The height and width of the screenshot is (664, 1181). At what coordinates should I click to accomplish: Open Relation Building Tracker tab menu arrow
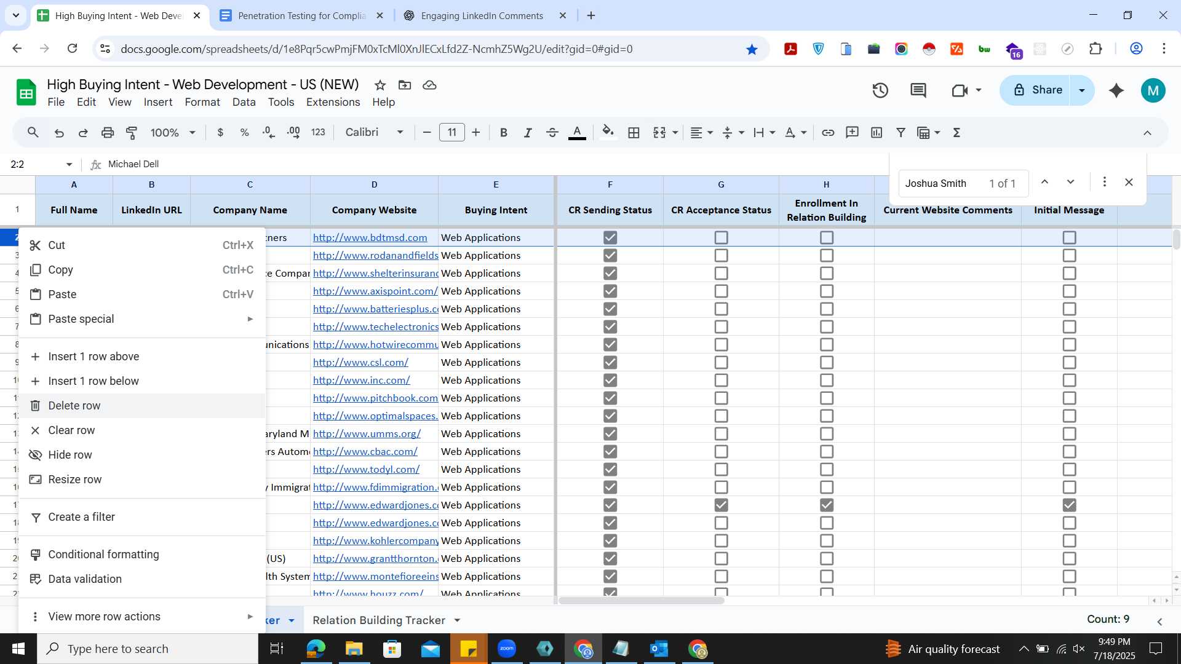457,620
